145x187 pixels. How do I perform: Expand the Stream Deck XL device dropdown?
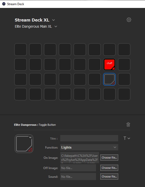point(54,20)
